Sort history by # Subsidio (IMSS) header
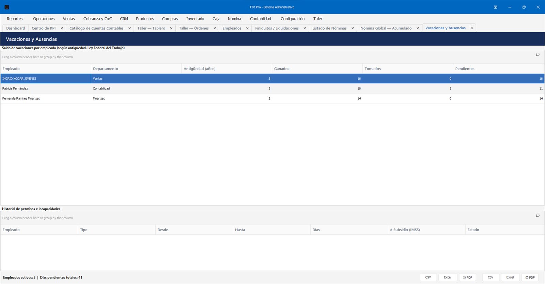Viewport: 545px width, 284px height. tap(426, 230)
